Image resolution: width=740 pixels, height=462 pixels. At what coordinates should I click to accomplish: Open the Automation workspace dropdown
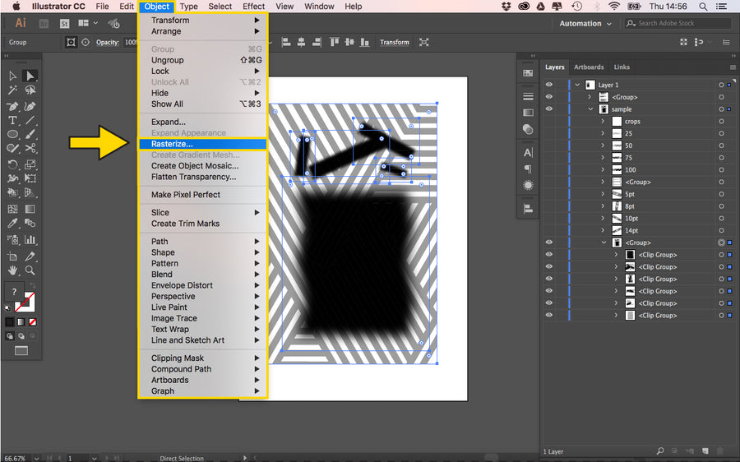[585, 24]
